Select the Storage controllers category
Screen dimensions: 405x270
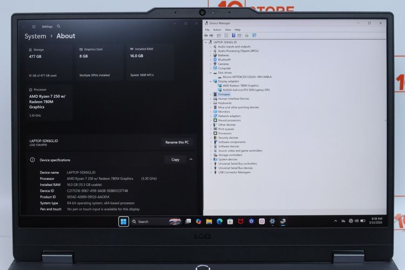coord(230,155)
